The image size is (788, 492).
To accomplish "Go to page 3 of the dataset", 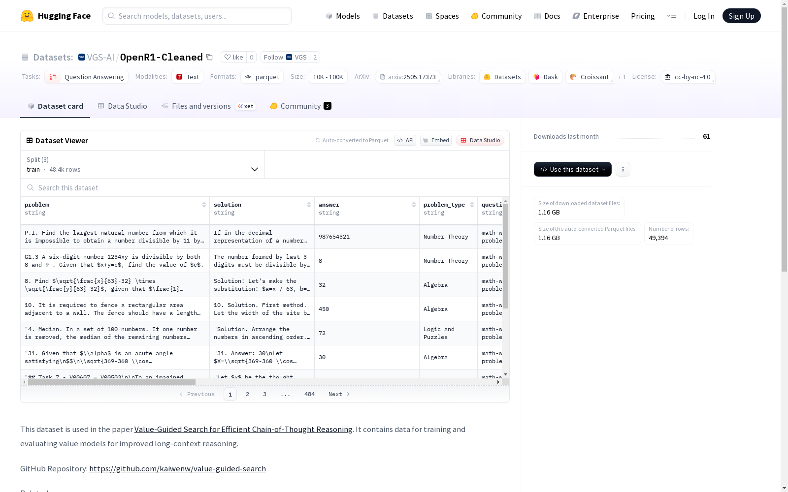I will point(264,394).
